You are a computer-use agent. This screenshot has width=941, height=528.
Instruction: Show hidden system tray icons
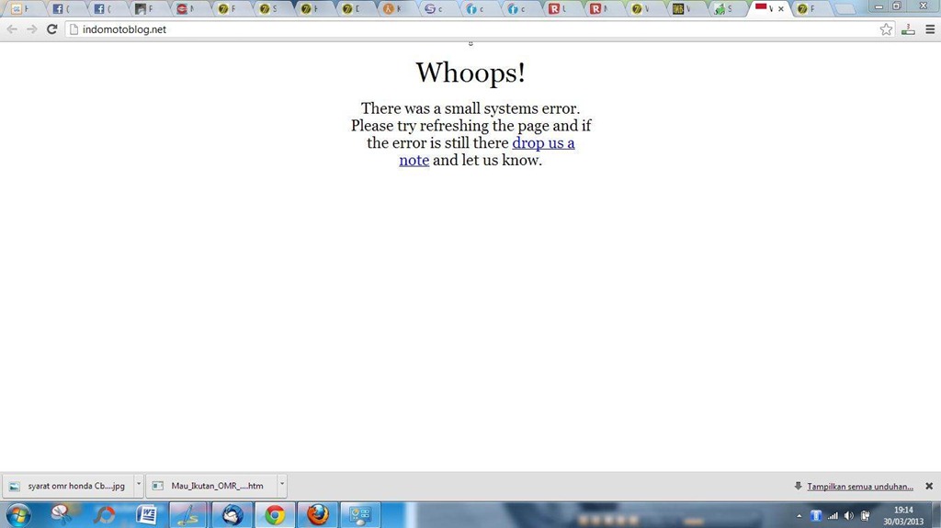[x=799, y=516]
